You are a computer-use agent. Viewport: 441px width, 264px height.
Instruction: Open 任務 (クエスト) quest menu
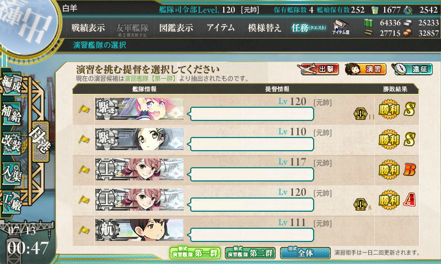click(309, 28)
